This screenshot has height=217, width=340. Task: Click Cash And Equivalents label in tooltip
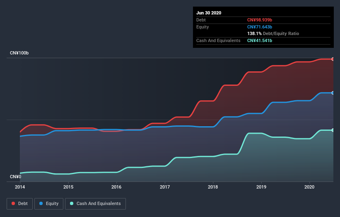point(218,40)
